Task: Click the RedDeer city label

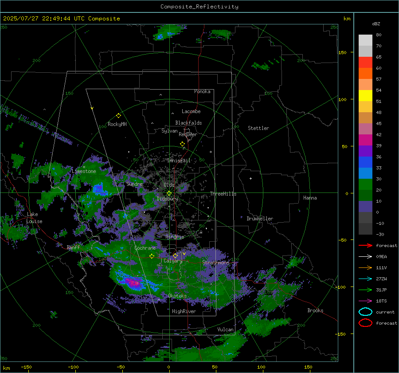Action: coord(188,134)
